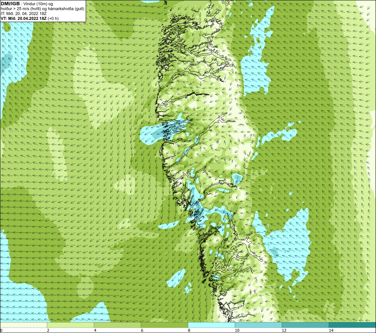Viewport: 376px width, 333px height.
Task: Click the 8–10 m/s light cyan swatch
Action: pos(211,325)
